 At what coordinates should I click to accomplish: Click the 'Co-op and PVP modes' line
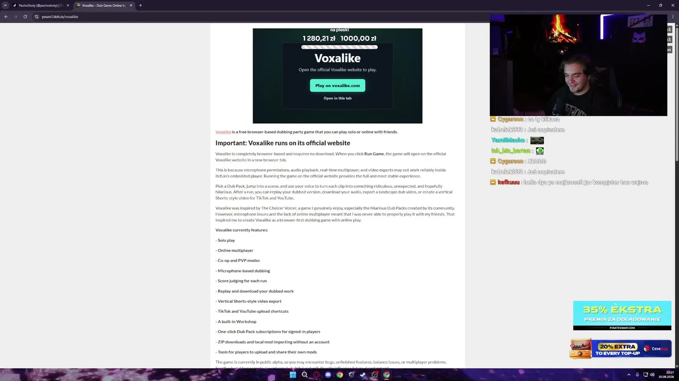click(x=238, y=260)
